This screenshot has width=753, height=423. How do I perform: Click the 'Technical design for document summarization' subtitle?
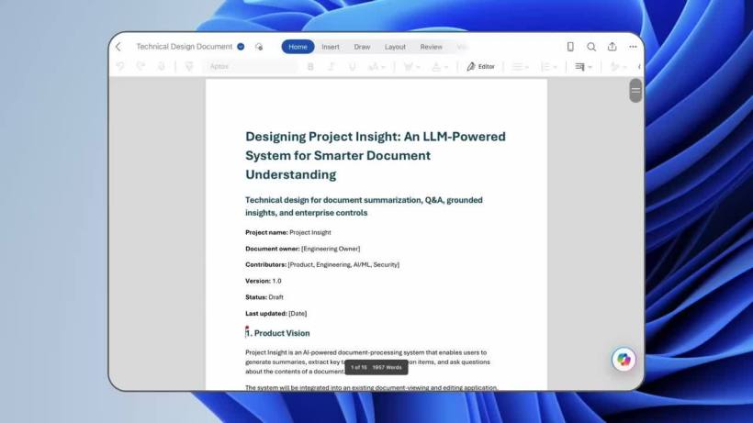(364, 206)
